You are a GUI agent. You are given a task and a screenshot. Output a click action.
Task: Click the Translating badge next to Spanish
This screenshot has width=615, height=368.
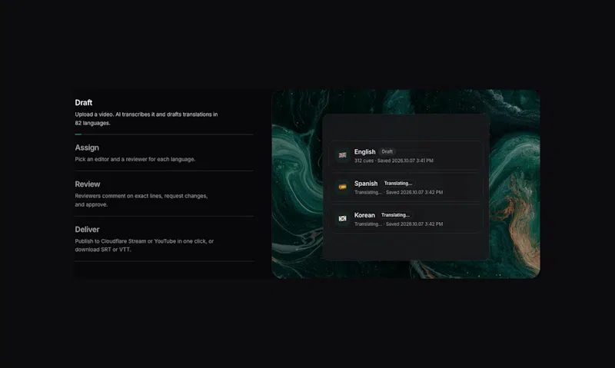[397, 184]
